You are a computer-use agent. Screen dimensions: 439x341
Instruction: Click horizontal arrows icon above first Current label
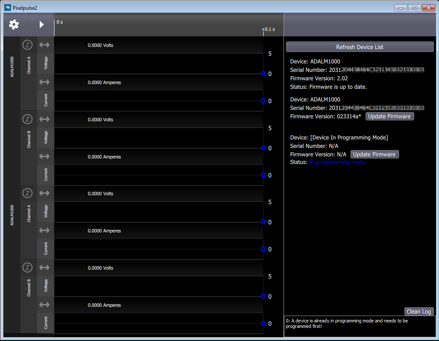point(44,82)
